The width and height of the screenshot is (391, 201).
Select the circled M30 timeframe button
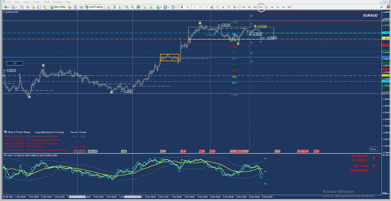click(x=261, y=7)
